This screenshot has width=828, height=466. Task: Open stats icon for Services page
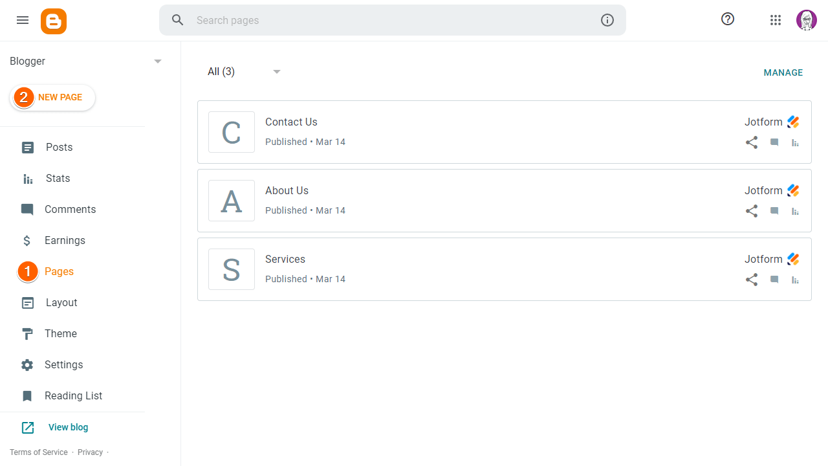point(794,280)
